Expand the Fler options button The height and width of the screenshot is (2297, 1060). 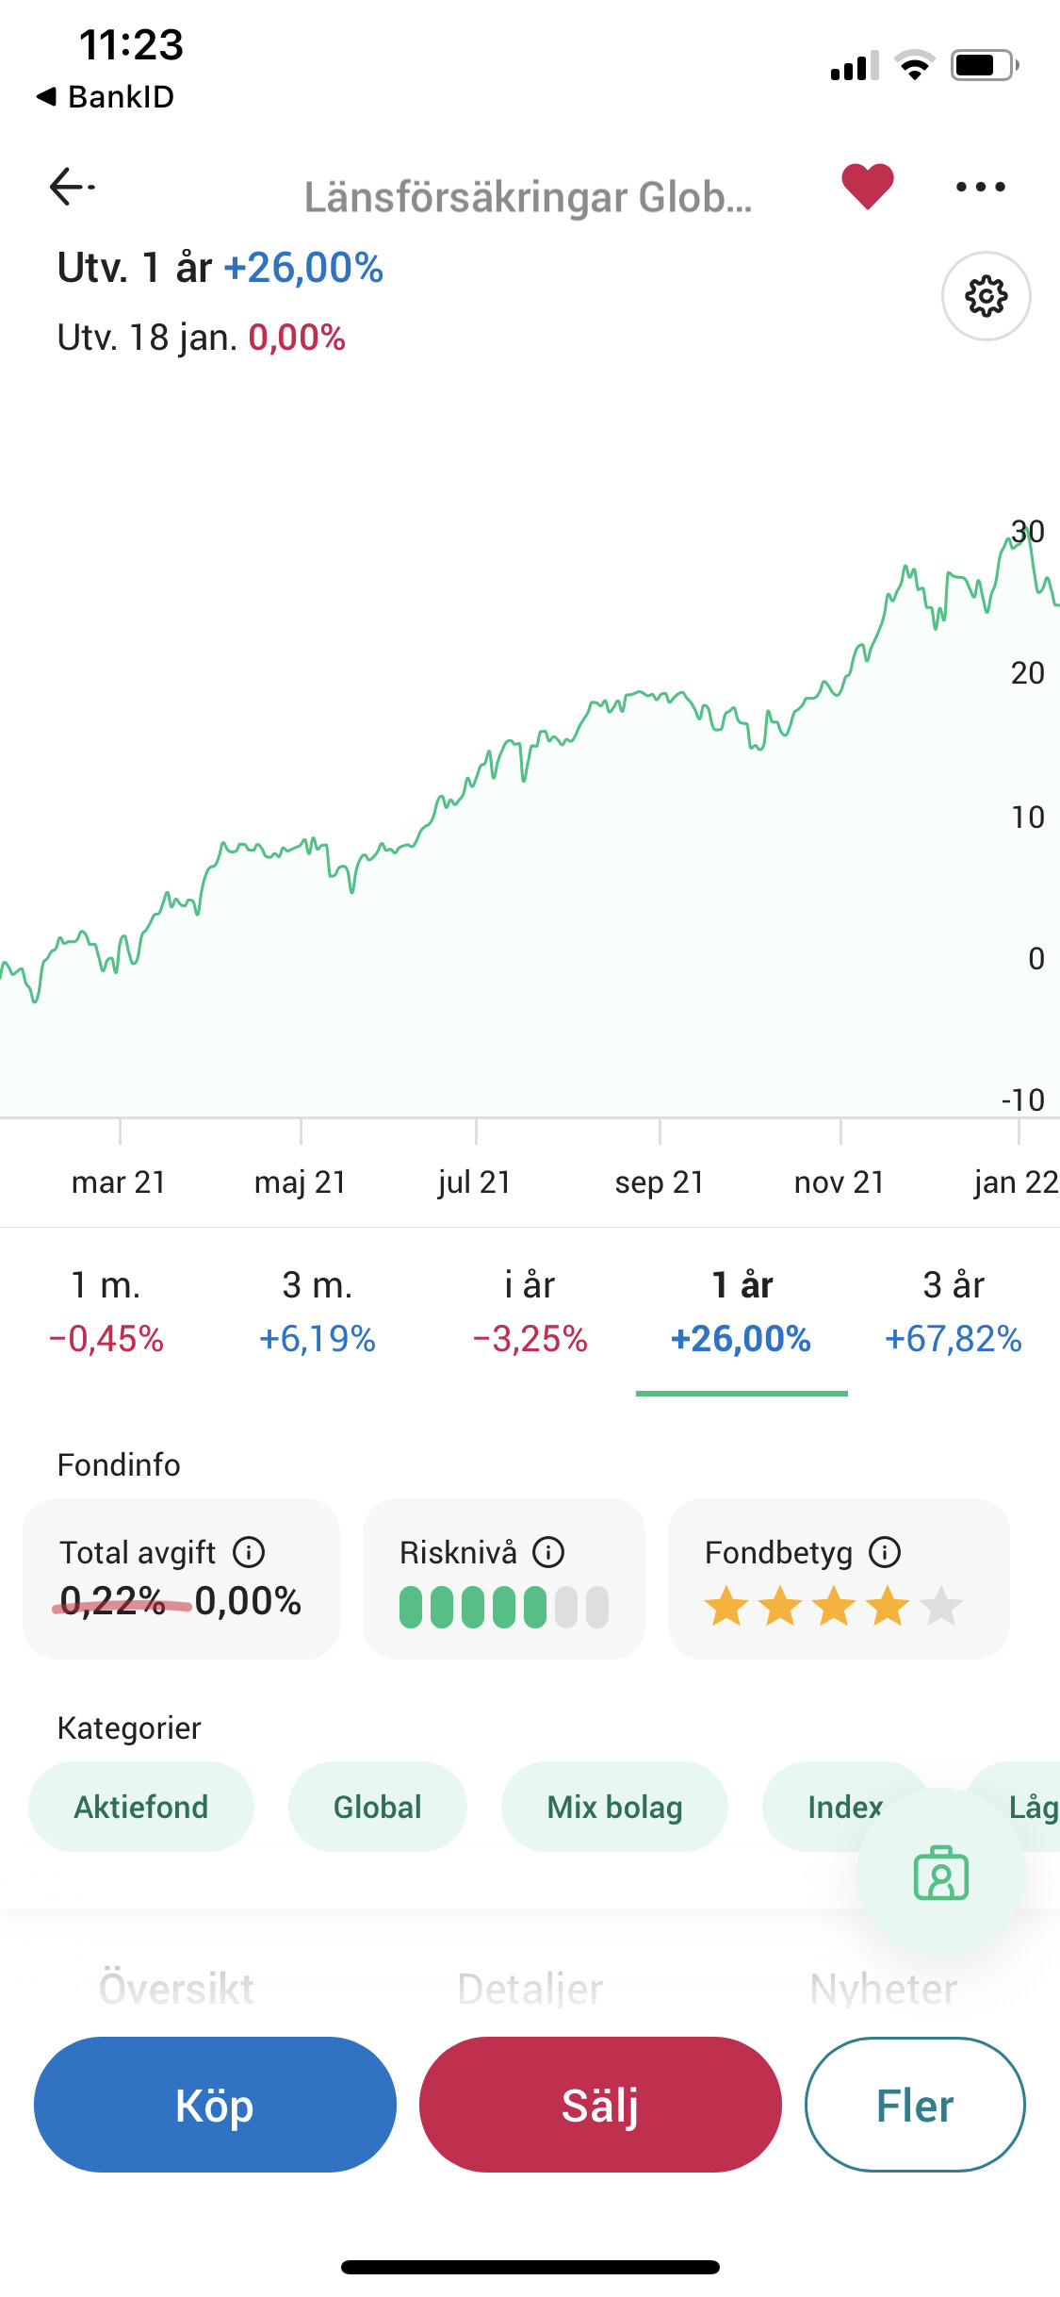click(x=914, y=2105)
